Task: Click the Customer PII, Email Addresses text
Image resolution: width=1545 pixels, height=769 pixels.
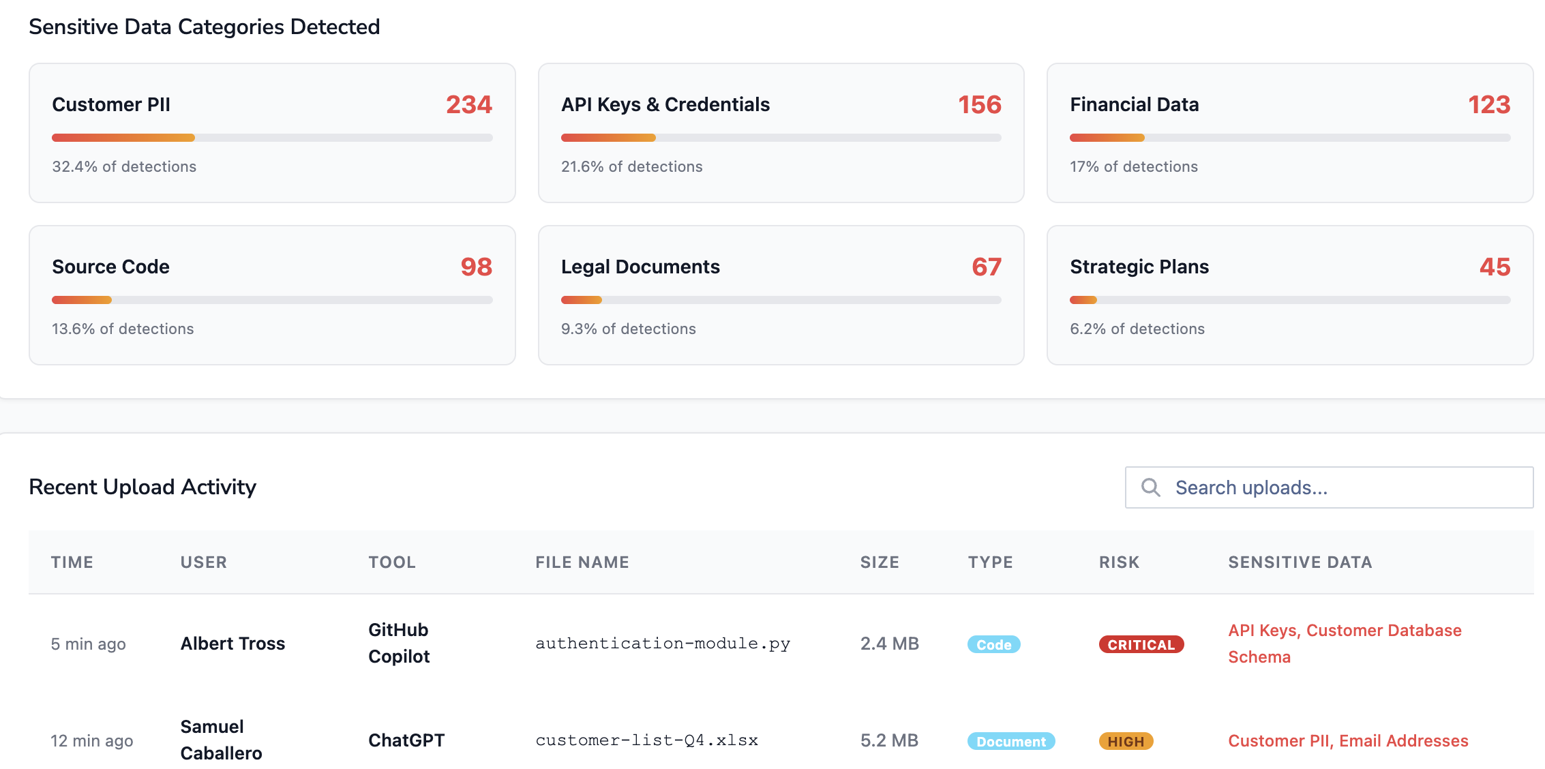Action: tap(1348, 741)
